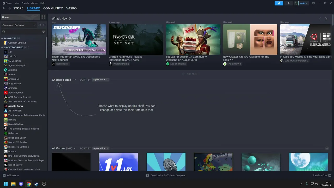Open All Games Alphabetical sort dropdown

pyautogui.click(x=100, y=148)
